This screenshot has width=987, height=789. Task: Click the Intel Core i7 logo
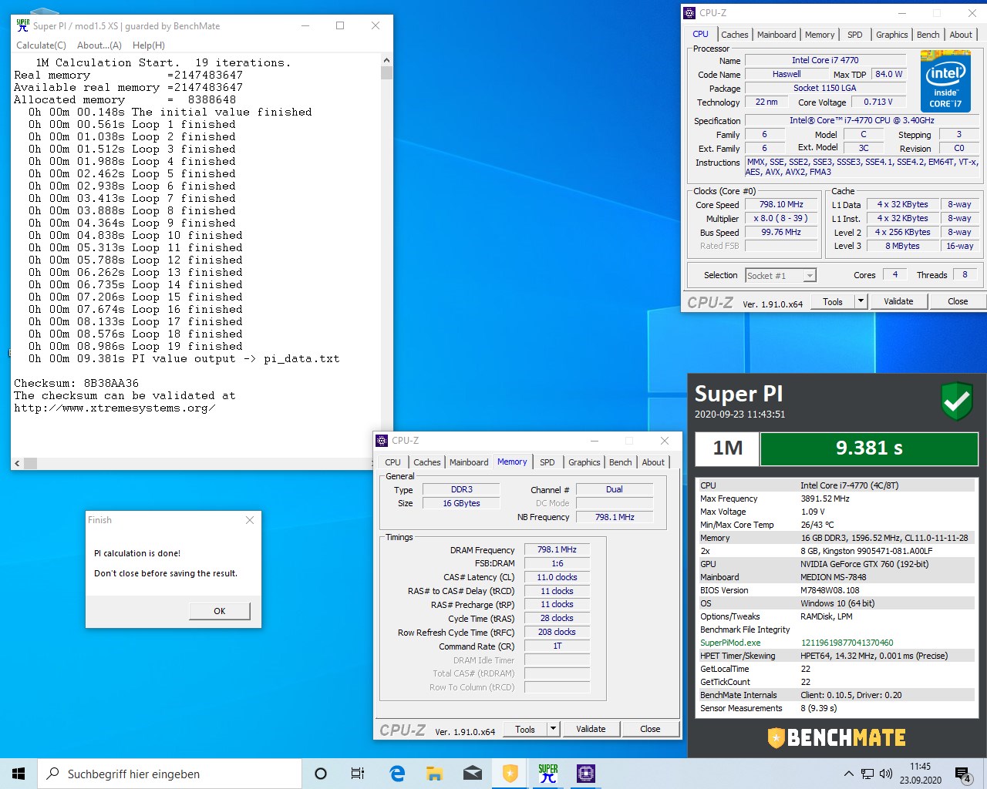(x=945, y=80)
